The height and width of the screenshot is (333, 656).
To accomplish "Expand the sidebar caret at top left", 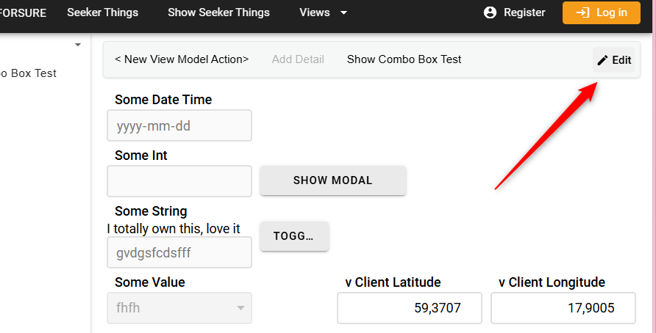I will 77,45.
